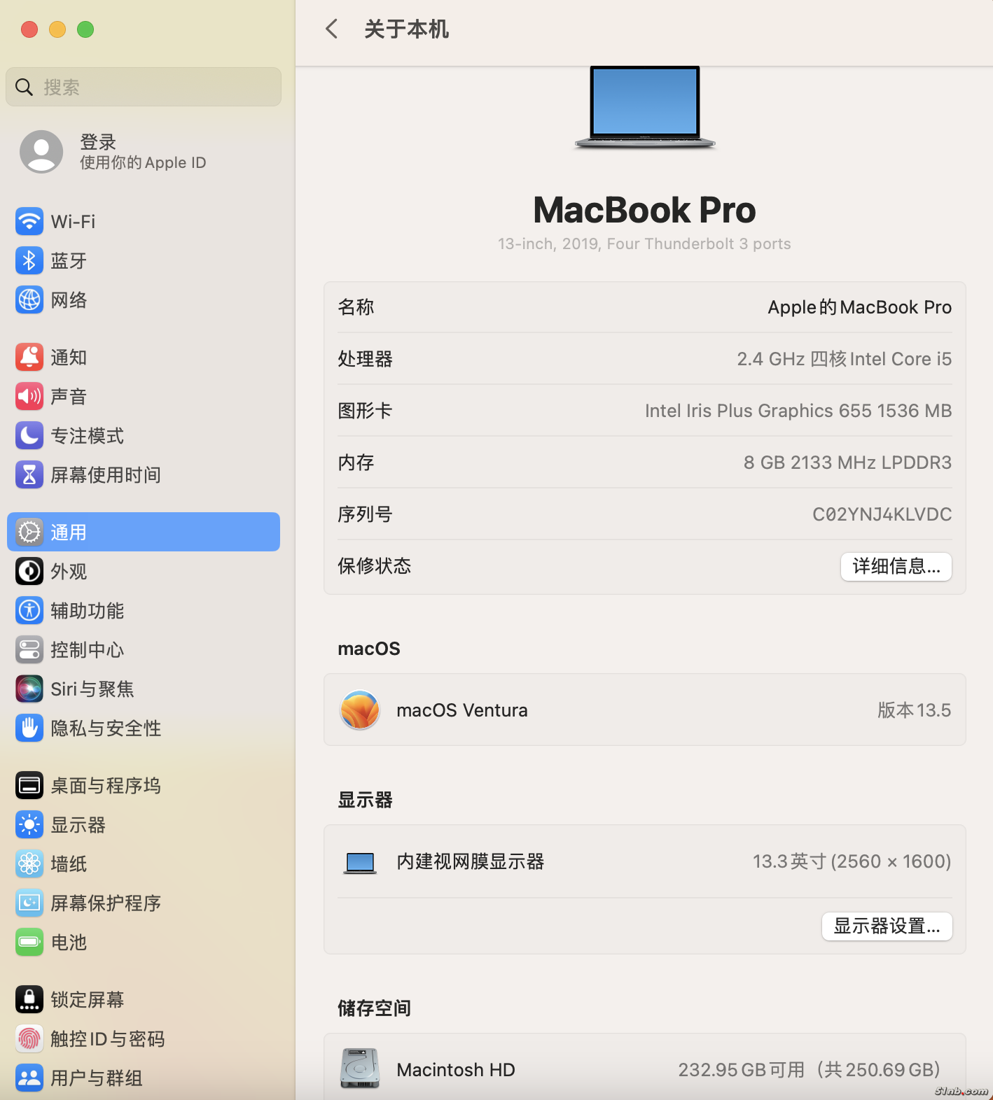Click the green zoom window button
This screenshot has width=993, height=1100.
click(x=85, y=29)
